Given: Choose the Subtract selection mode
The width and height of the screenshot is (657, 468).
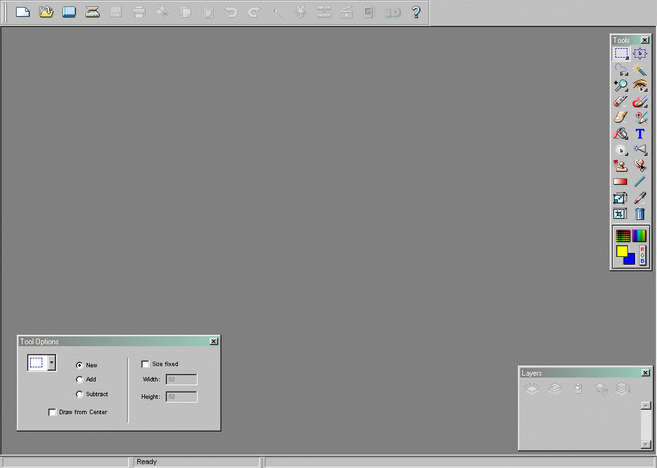Looking at the screenshot, I should point(78,394).
